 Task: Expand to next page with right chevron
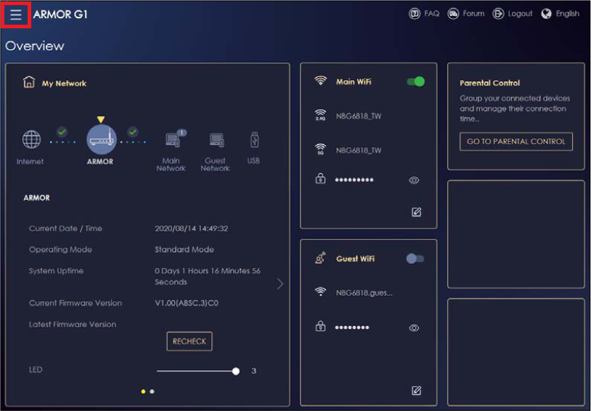pyautogui.click(x=280, y=284)
